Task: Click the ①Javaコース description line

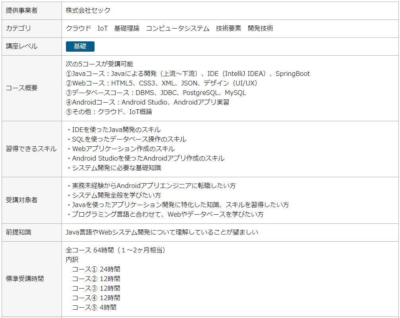Action: coord(188,74)
